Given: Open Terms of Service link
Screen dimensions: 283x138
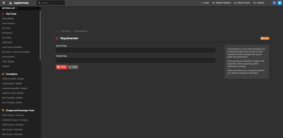Looking at the screenshot, I should pos(223,3).
